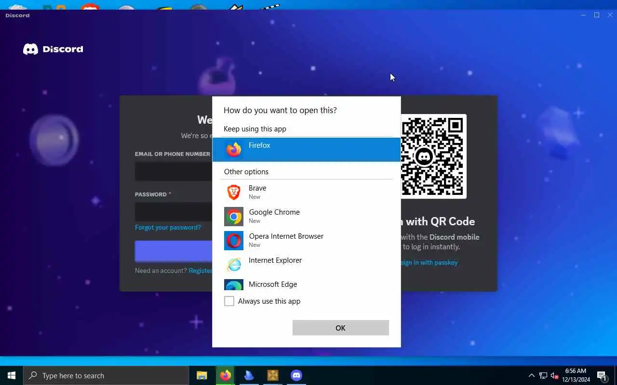Enable Always use this app checkbox

[229, 301]
